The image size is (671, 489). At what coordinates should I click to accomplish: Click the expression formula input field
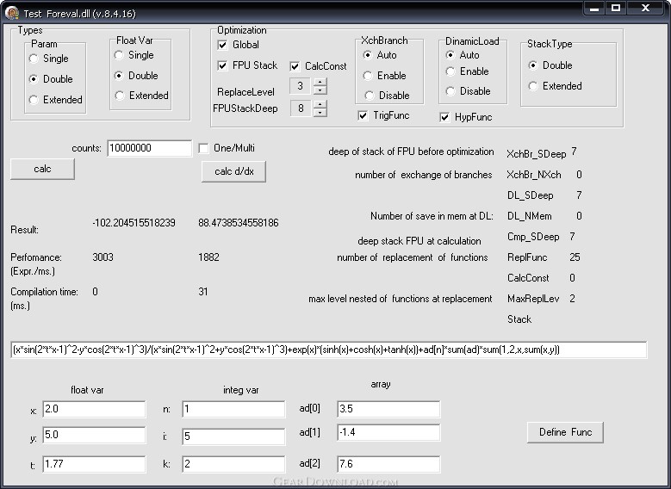329,350
